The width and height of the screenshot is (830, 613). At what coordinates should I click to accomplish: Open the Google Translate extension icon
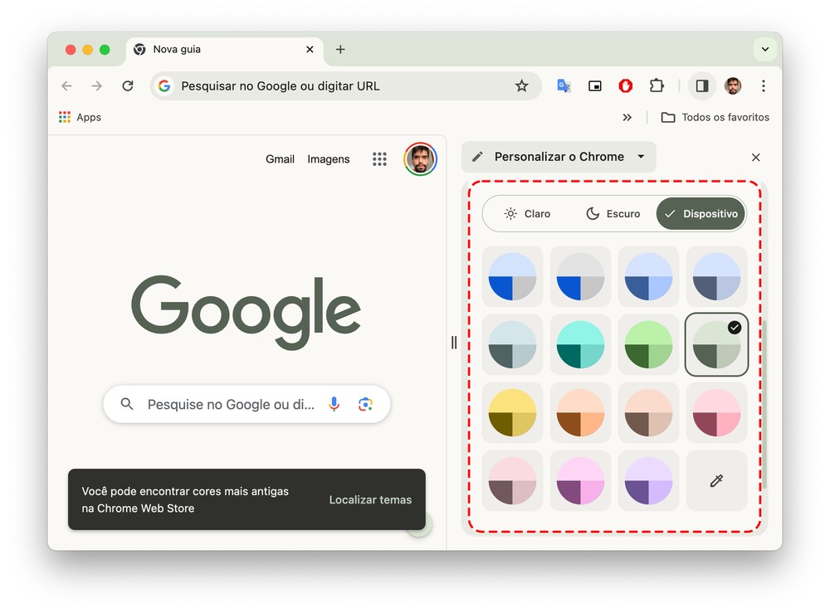(x=564, y=85)
